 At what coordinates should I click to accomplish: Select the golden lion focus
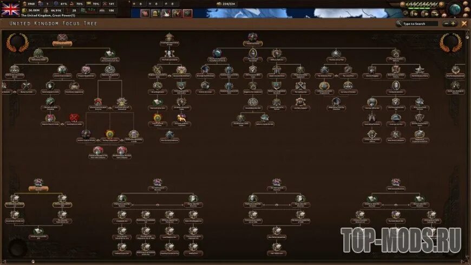(181, 120)
